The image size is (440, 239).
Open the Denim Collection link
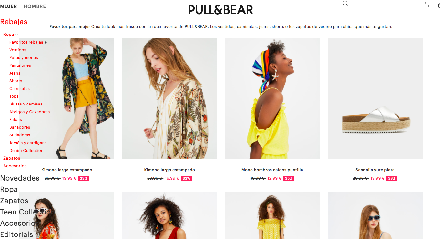coord(26,151)
